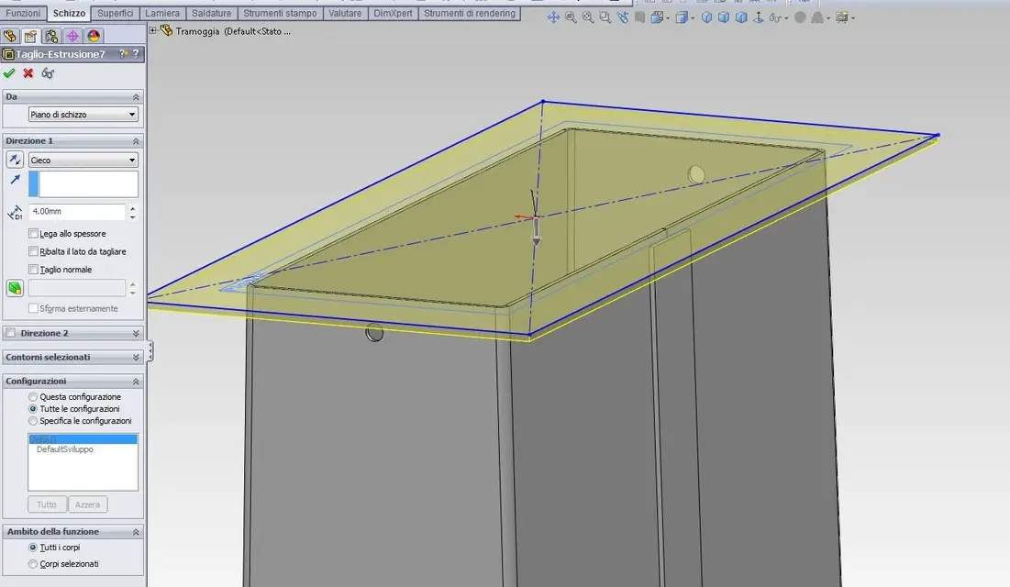1010x587 pixels.
Task: Click the 4.00mm depth input field
Action: 77,211
